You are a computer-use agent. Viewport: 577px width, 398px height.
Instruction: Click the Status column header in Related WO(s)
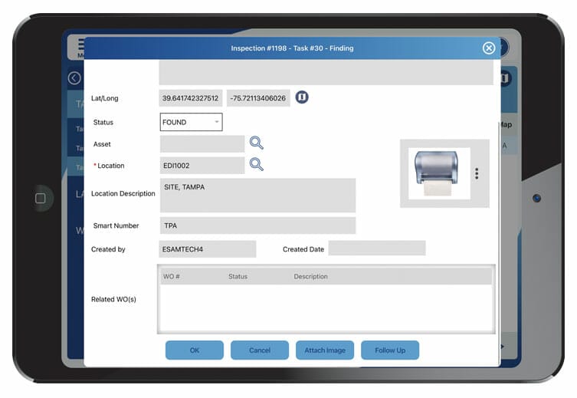238,276
